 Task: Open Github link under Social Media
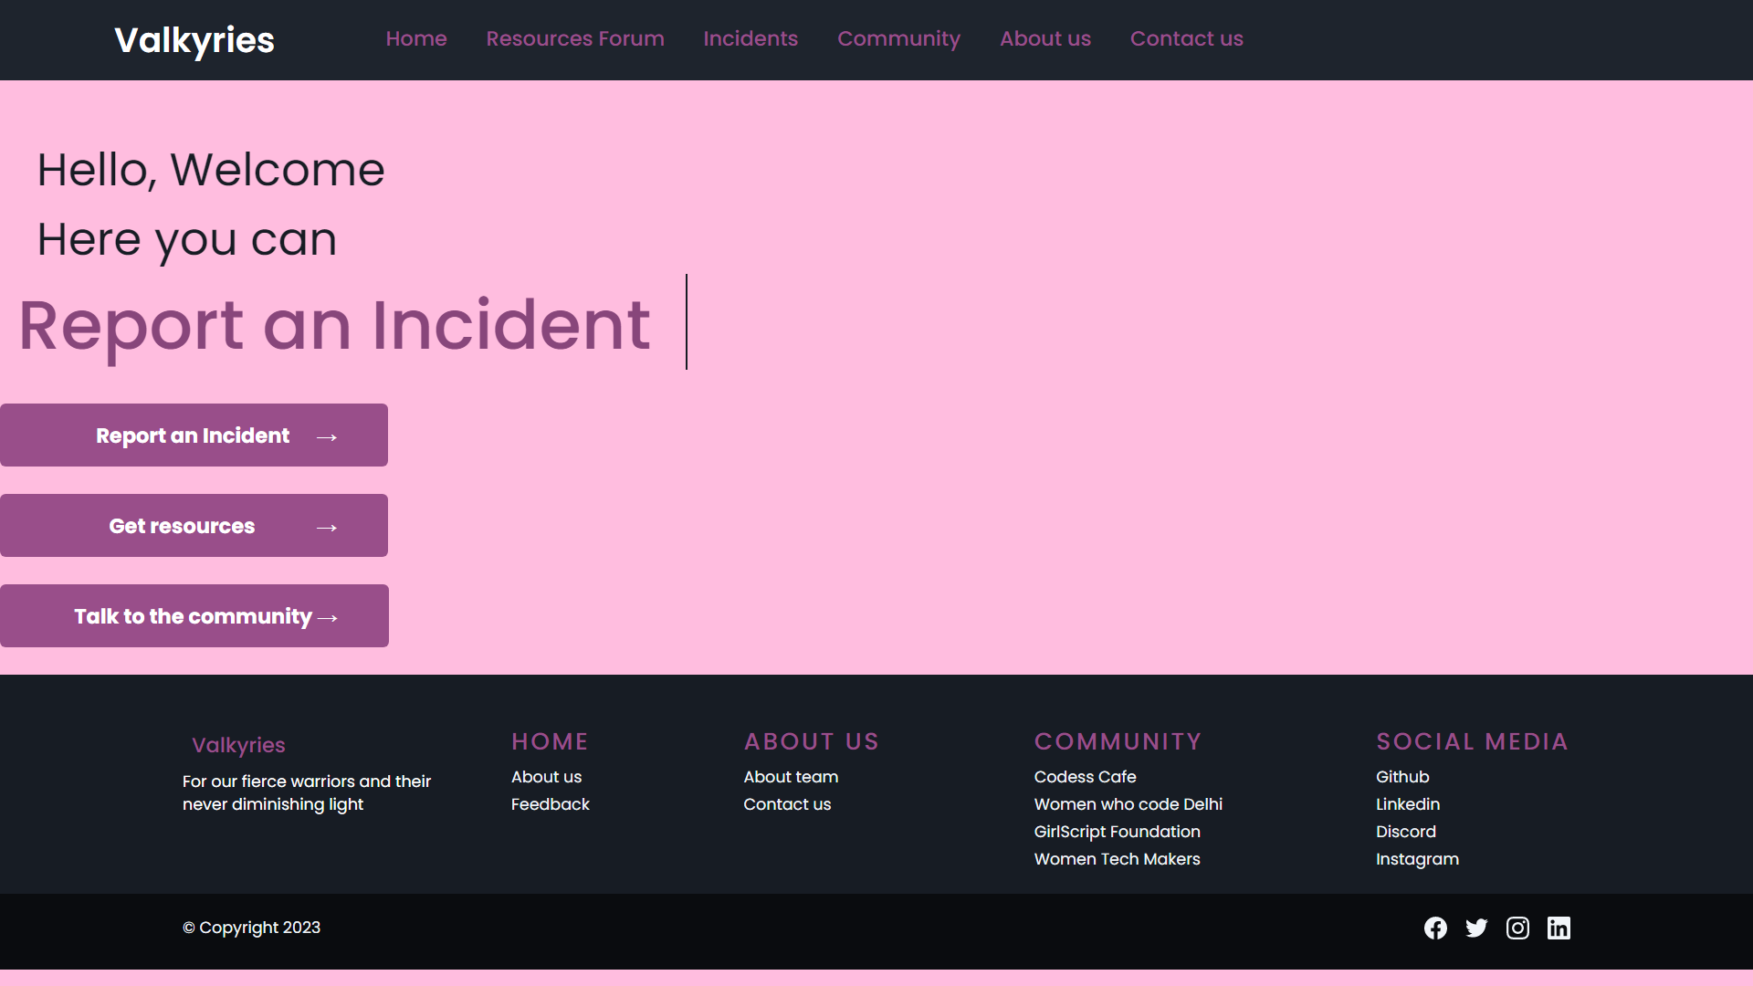tap(1402, 777)
